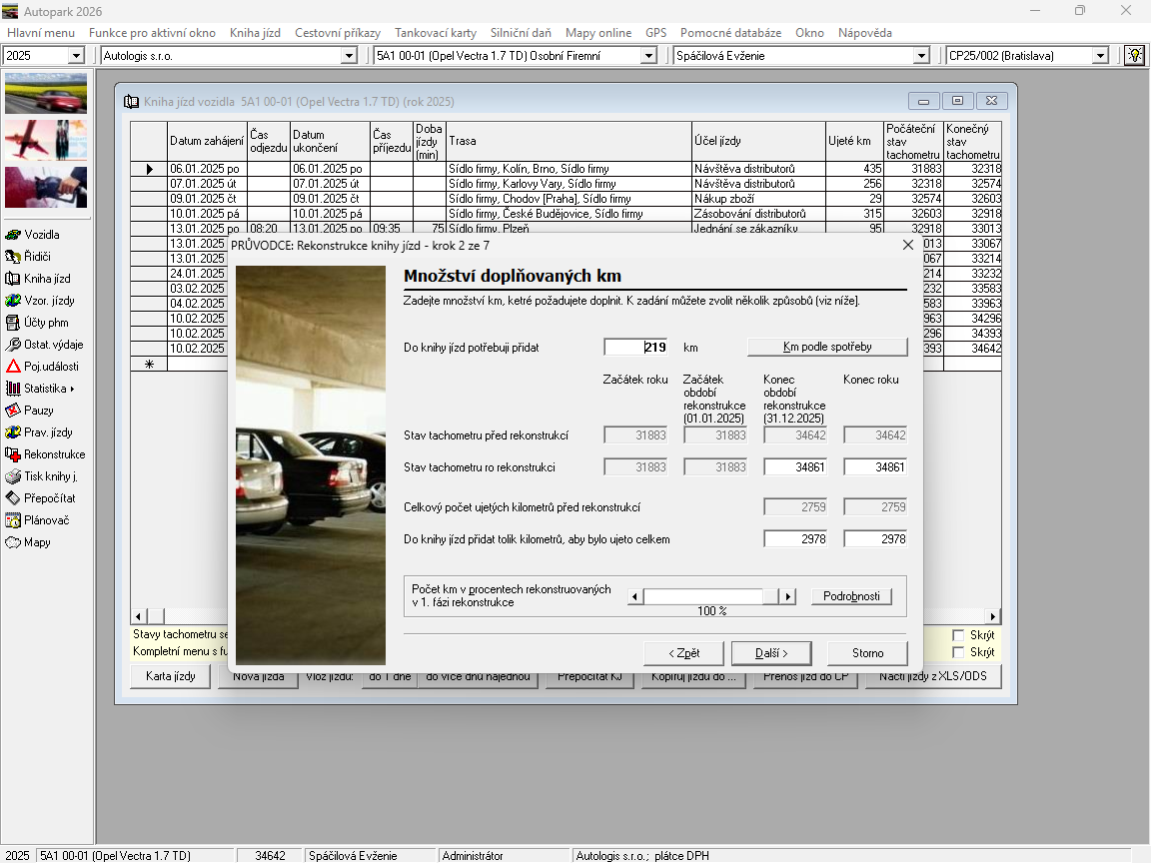1151x863 pixels.
Task: Click the percentage slider right arrow
Action: pyautogui.click(x=788, y=596)
